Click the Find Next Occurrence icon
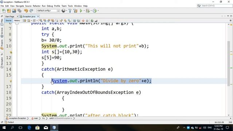This screenshot has width=233, height=131. click(x=49, y=21)
